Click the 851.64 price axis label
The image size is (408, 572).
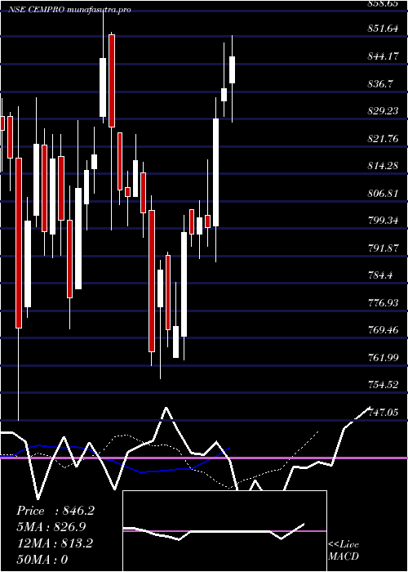383,29
